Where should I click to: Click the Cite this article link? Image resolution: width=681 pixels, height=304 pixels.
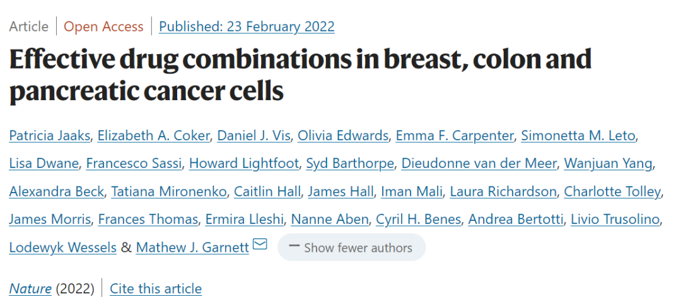[x=156, y=289]
